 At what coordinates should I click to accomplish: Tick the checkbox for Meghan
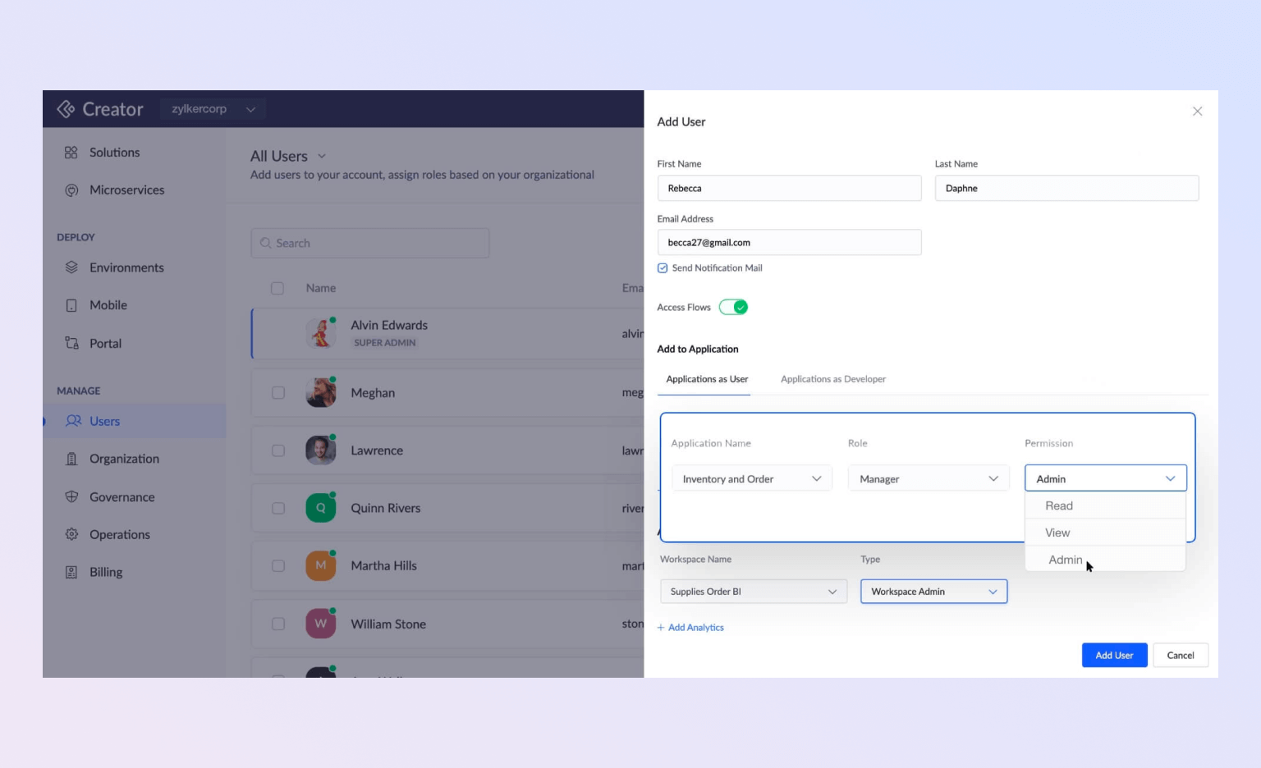point(278,393)
